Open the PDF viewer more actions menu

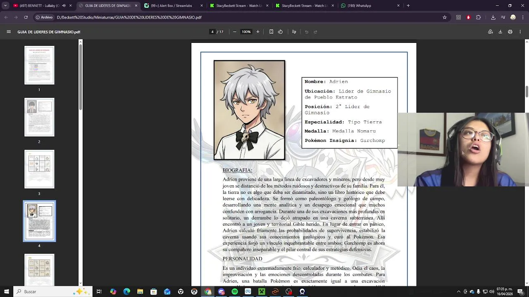click(520, 32)
